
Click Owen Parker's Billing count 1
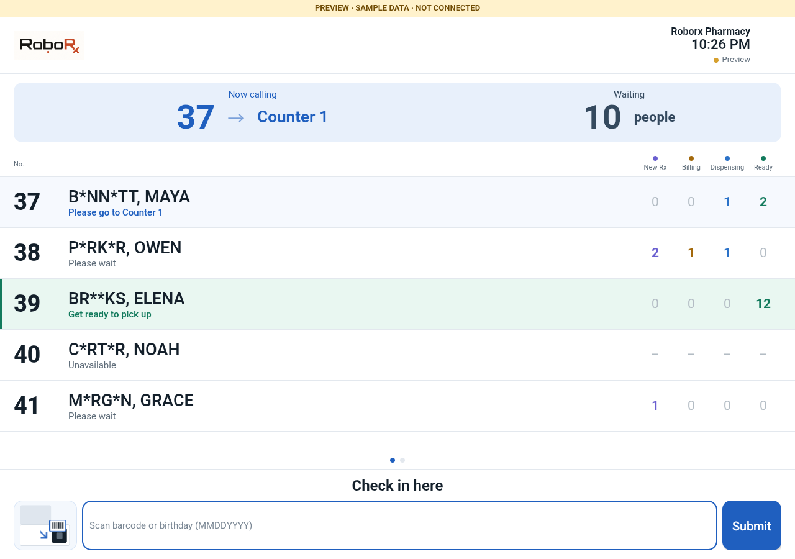pyautogui.click(x=691, y=253)
